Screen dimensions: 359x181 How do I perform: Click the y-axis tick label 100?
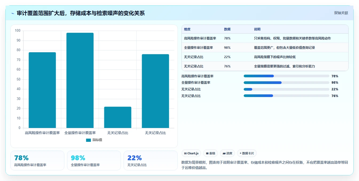(x=18, y=31)
